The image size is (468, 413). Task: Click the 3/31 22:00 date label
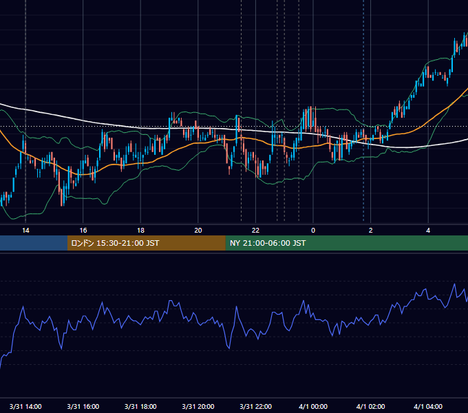tap(256, 406)
